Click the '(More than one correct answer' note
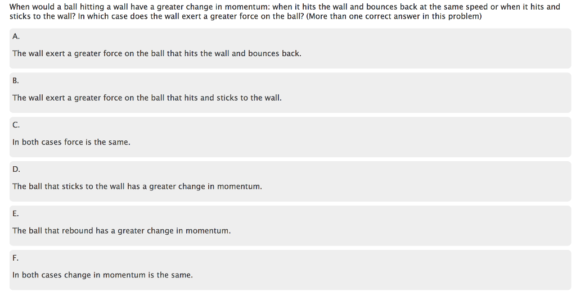Image resolution: width=576 pixels, height=296 pixels. coord(394,16)
